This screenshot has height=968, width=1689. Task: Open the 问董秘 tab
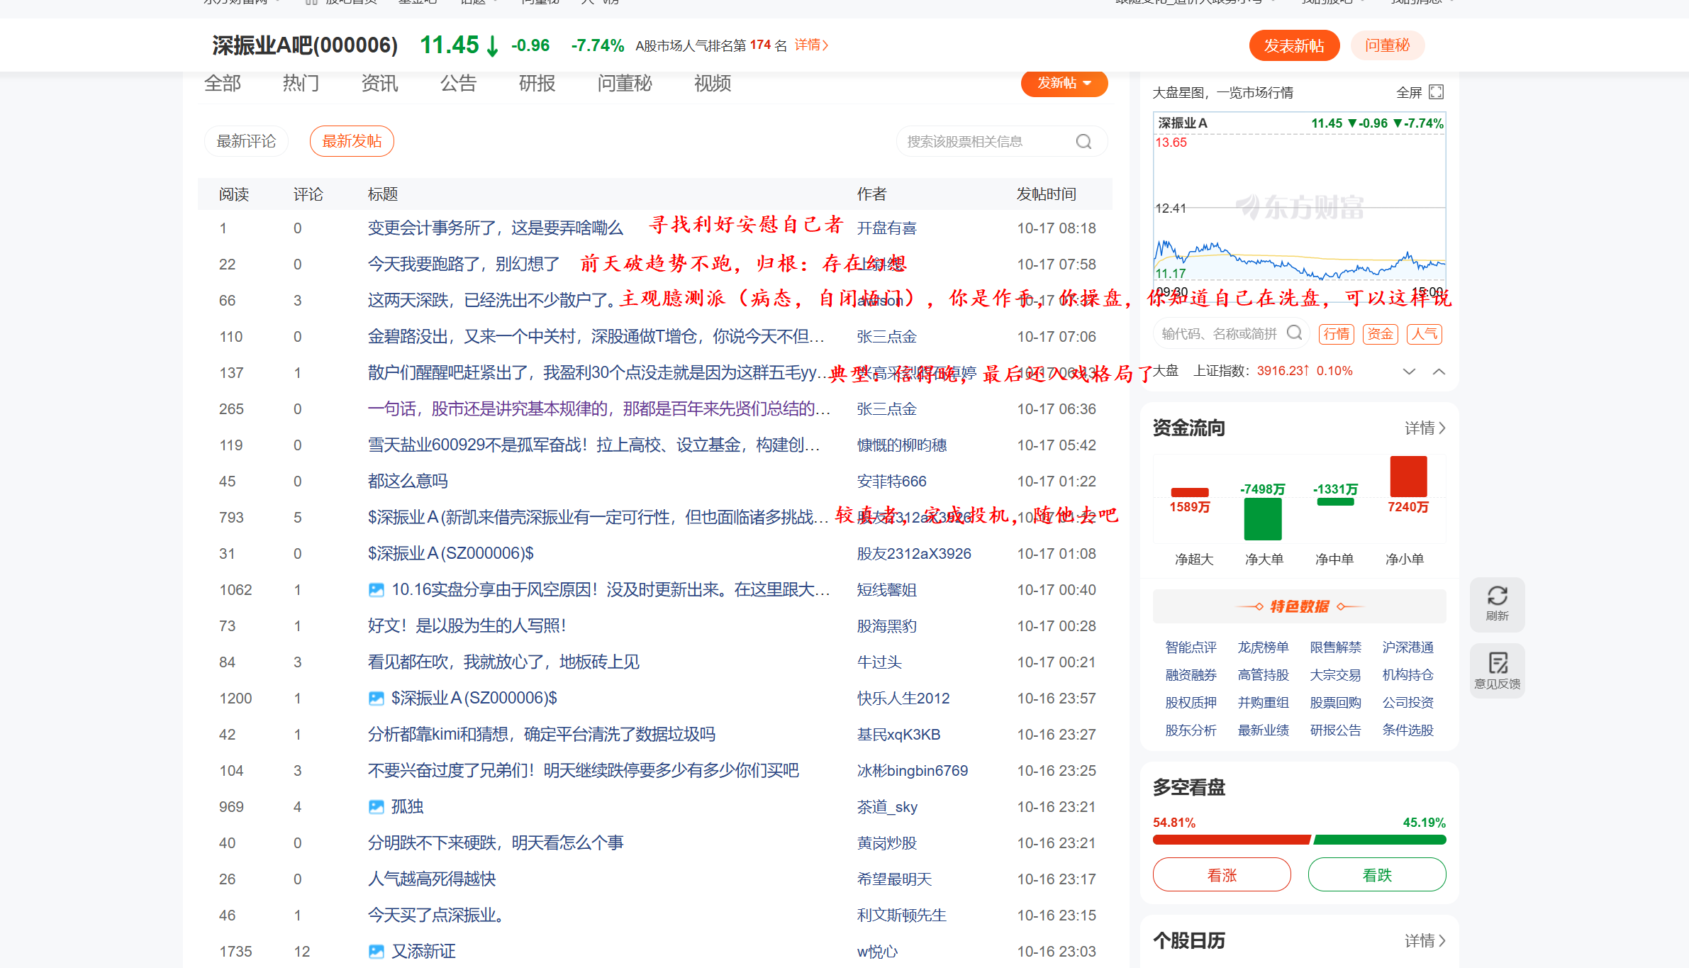pyautogui.click(x=624, y=84)
